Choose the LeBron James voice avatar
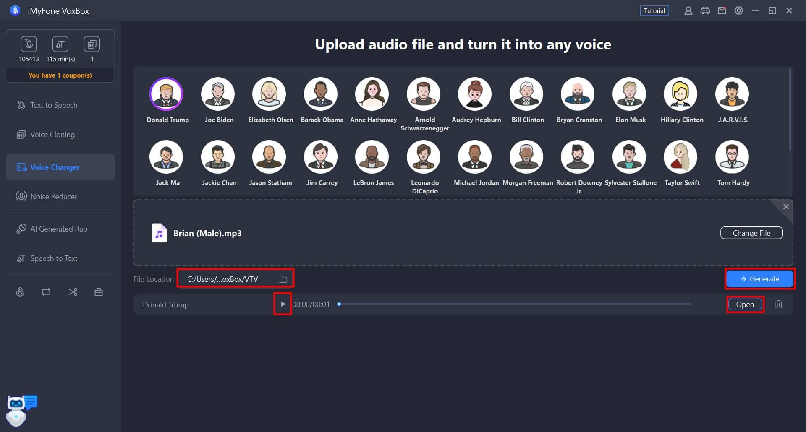This screenshot has height=432, width=806. [x=372, y=157]
